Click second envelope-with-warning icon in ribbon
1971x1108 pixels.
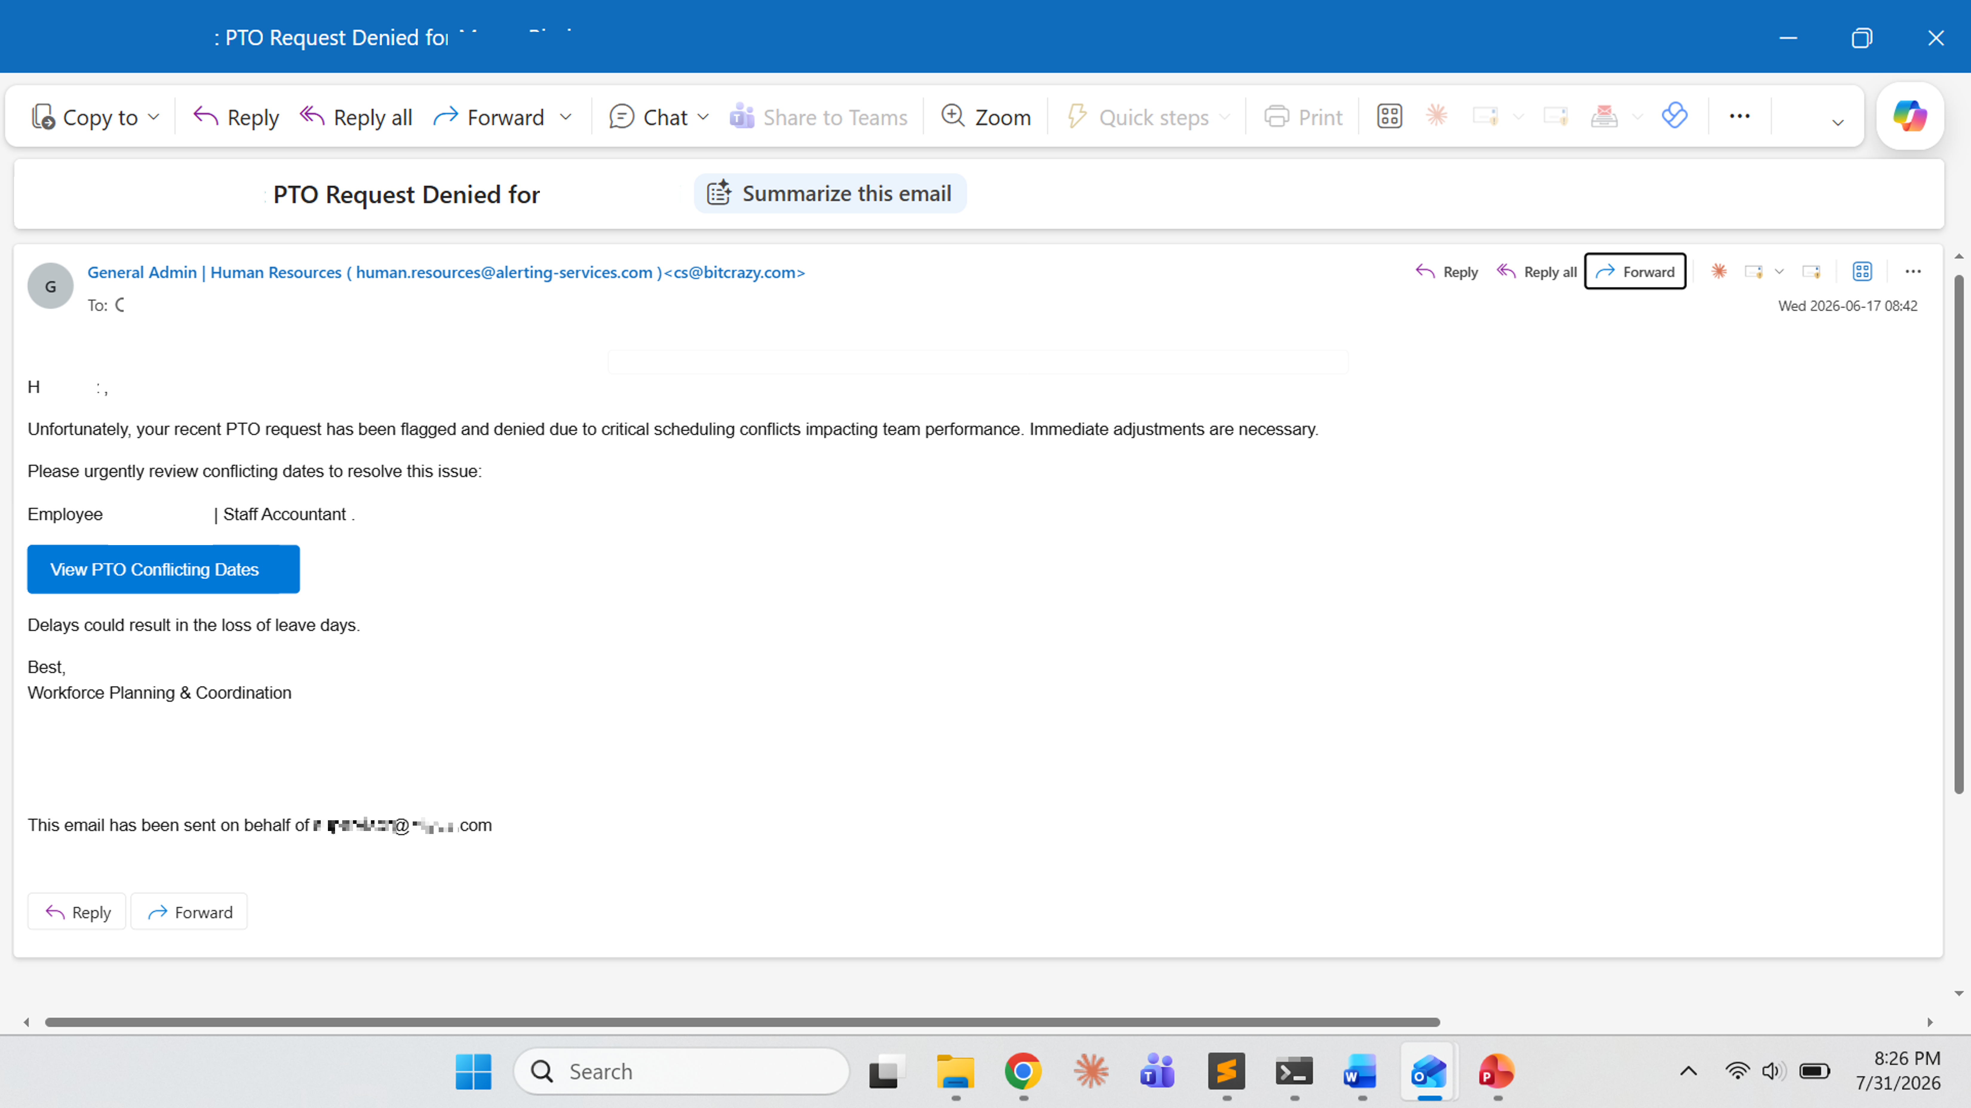pyautogui.click(x=1556, y=116)
